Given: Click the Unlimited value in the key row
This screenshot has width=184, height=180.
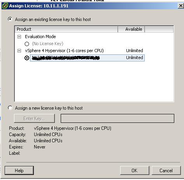Looking at the screenshot, I should [x=135, y=58].
